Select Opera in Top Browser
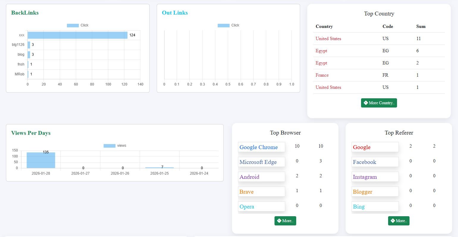This screenshot has height=237, width=458. [x=261, y=206]
